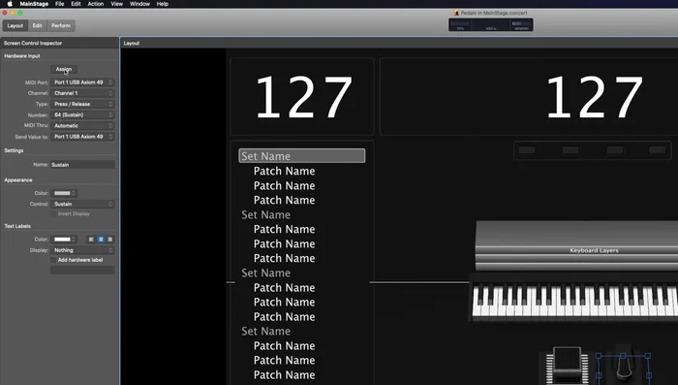Select rightmost button in four-button row
Image resolution: width=678 pixels, height=385 pixels.
click(x=658, y=150)
